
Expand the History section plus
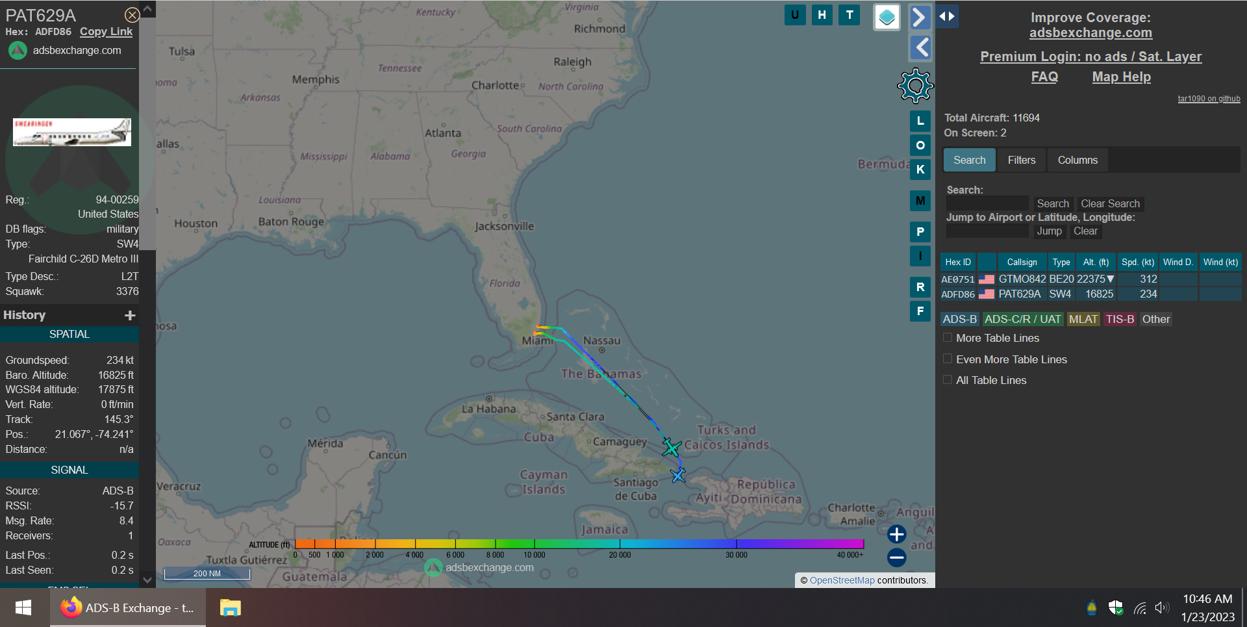click(x=130, y=315)
